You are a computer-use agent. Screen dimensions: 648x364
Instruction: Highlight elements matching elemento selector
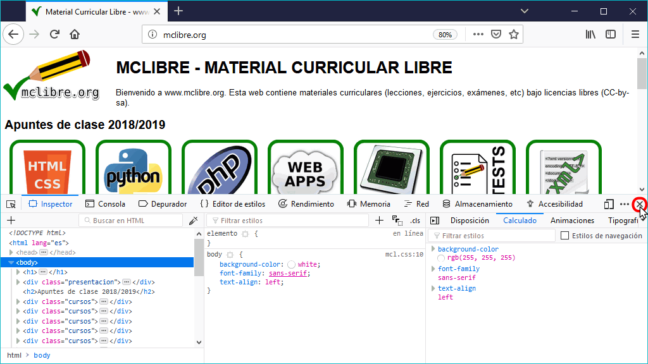[246, 234]
